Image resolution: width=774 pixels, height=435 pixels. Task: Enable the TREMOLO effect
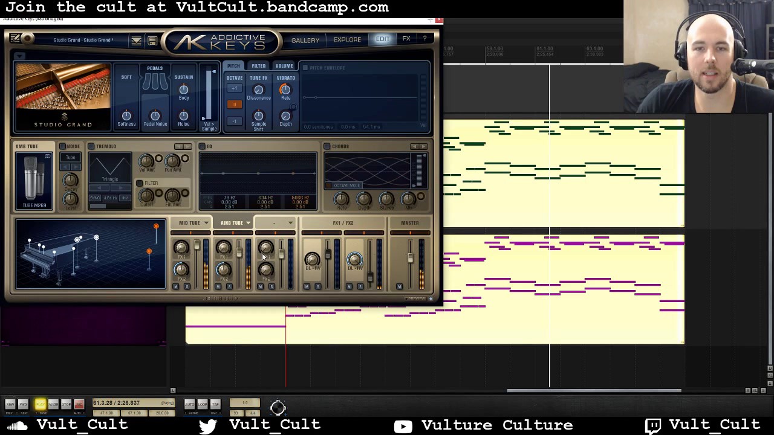tap(91, 146)
